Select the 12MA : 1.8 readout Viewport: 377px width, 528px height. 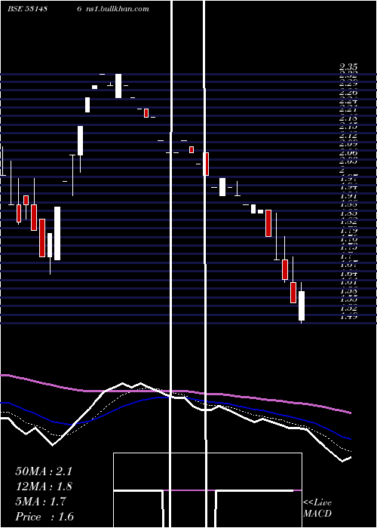[44, 487]
